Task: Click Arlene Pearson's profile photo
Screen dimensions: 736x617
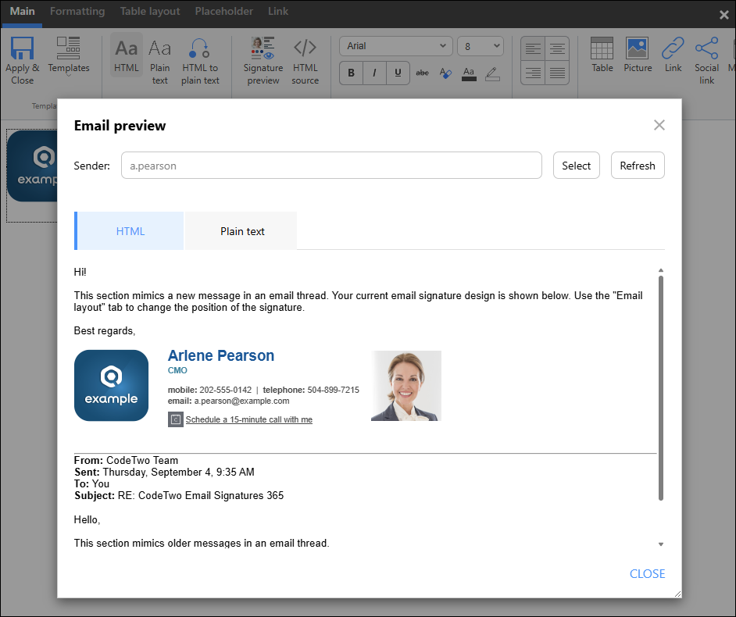Action: tap(406, 386)
